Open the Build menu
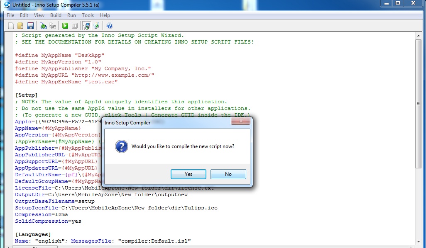 click(x=56, y=15)
